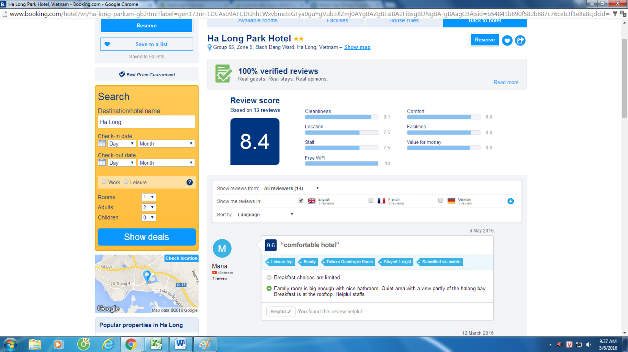Screen dimensions: 628x352
Task: Click Reserve button beside hotel name
Action: pyautogui.click(x=485, y=40)
